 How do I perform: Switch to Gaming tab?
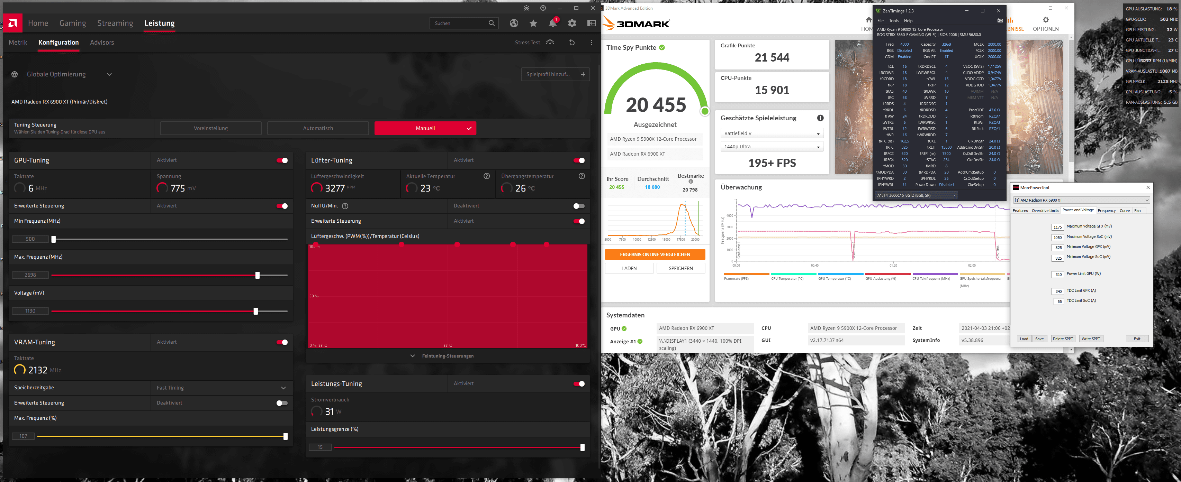click(72, 23)
